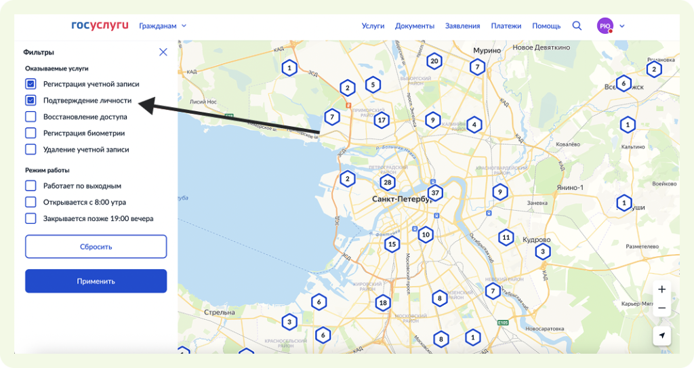
Task: Click the РЮ profile avatar
Action: pos(605,26)
